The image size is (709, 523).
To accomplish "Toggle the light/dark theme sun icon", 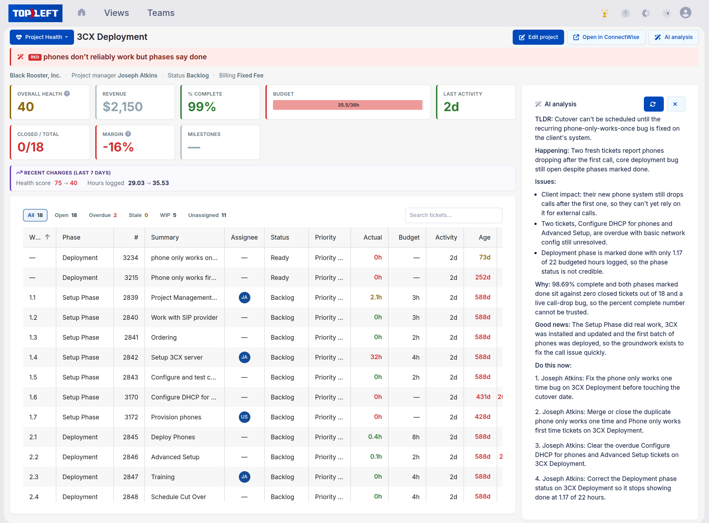I will tap(666, 13).
